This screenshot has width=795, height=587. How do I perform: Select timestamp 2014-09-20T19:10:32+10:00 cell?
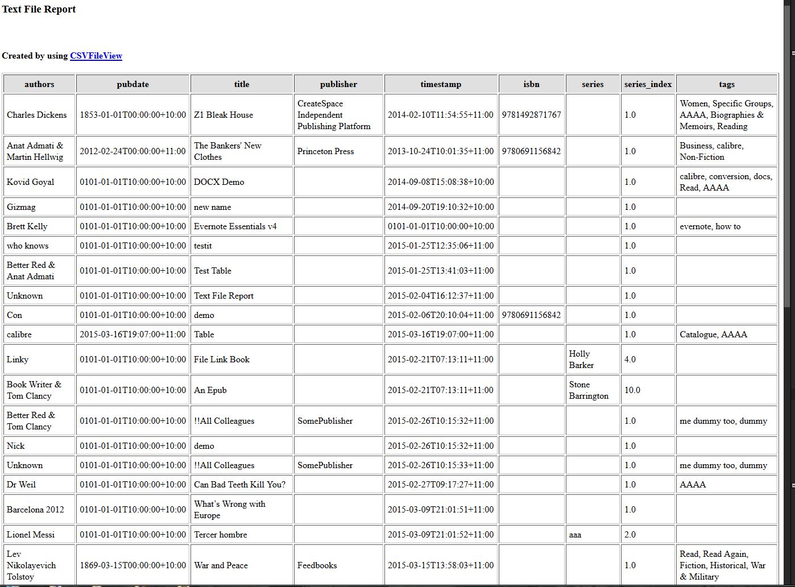pos(441,207)
